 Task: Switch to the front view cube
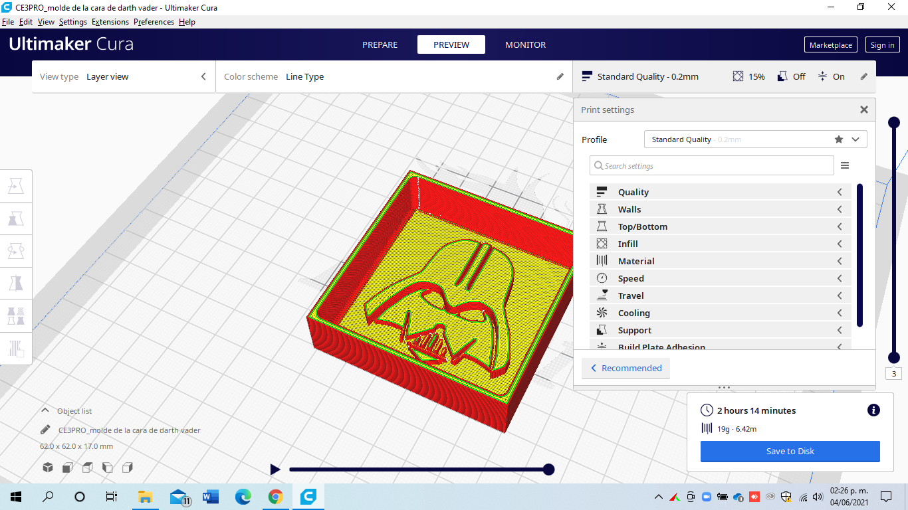pos(68,467)
